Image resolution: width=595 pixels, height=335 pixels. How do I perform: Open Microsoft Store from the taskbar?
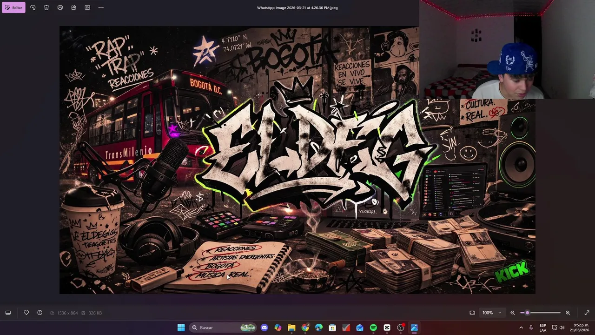(x=332, y=328)
